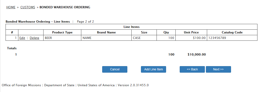This screenshot has height=92, width=264.
Task: Select the BEER product type cell
Action: coord(62,38)
